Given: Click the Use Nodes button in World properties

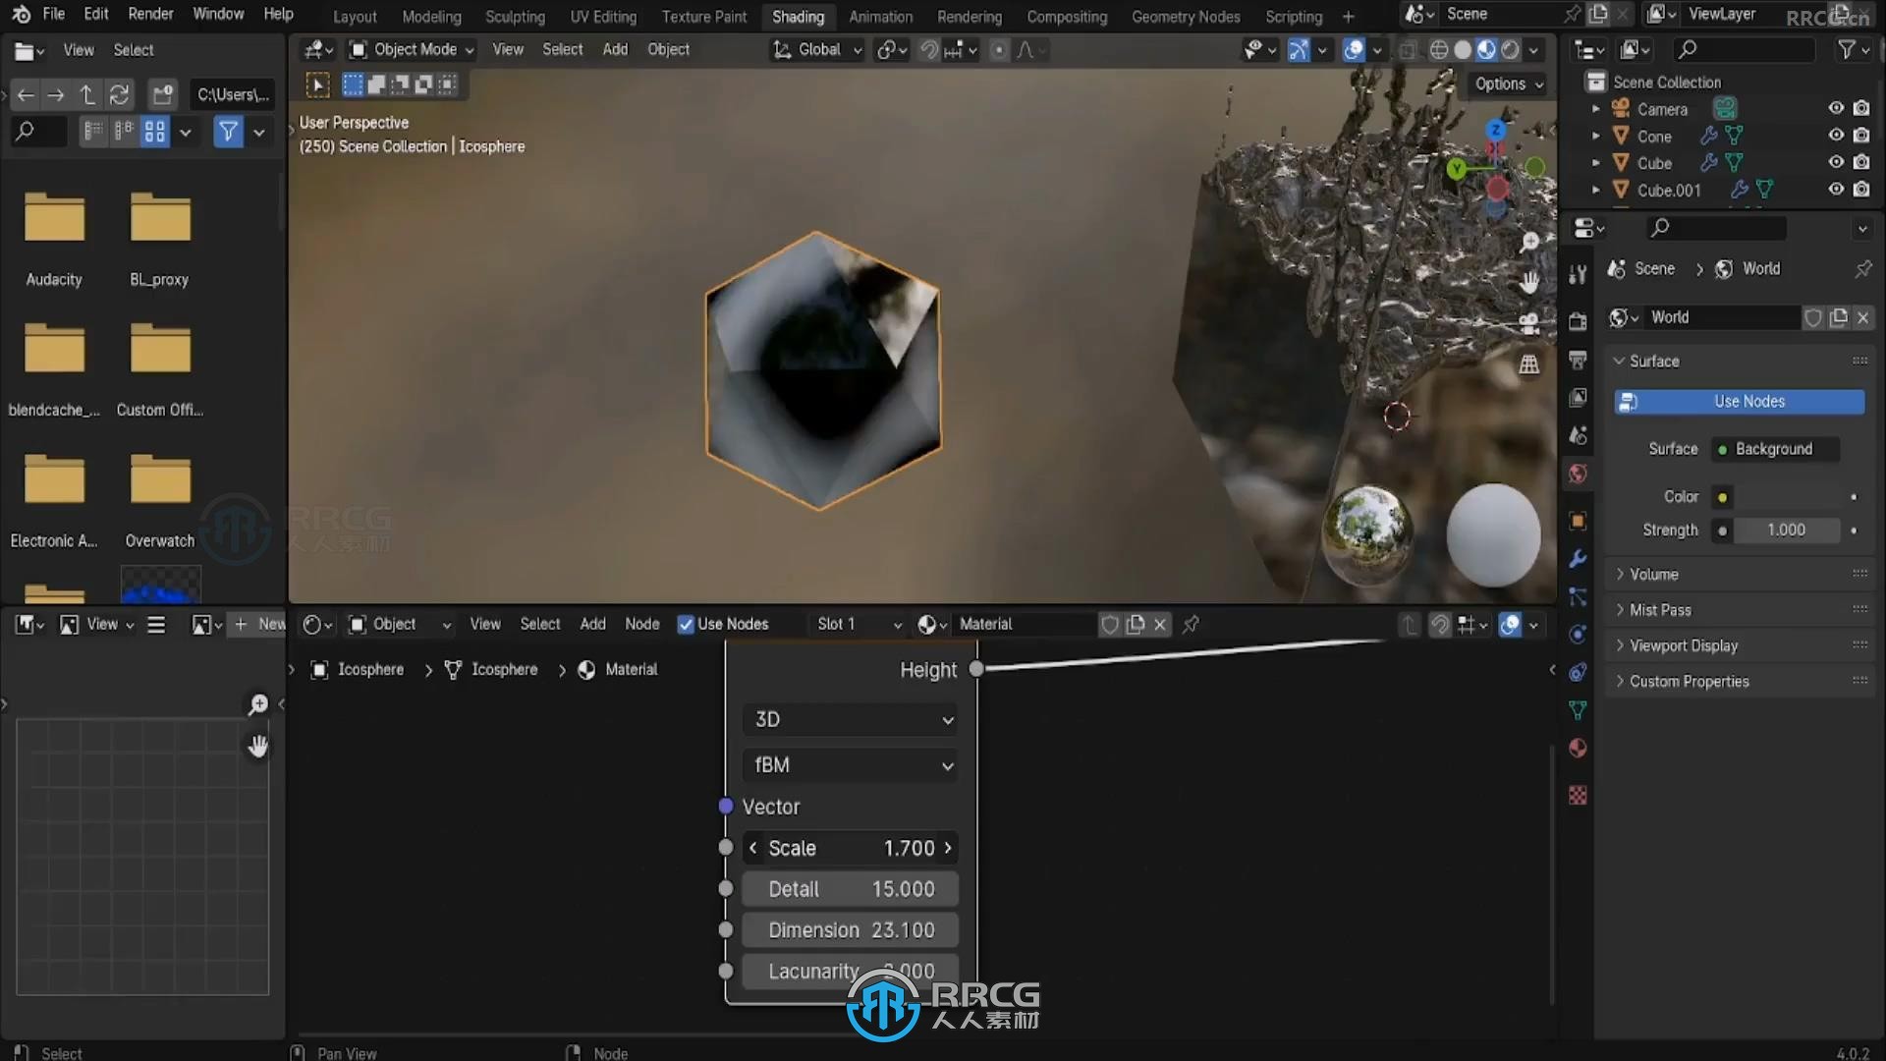Looking at the screenshot, I should (1740, 401).
